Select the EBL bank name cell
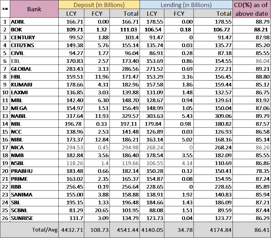 click(x=34, y=61)
